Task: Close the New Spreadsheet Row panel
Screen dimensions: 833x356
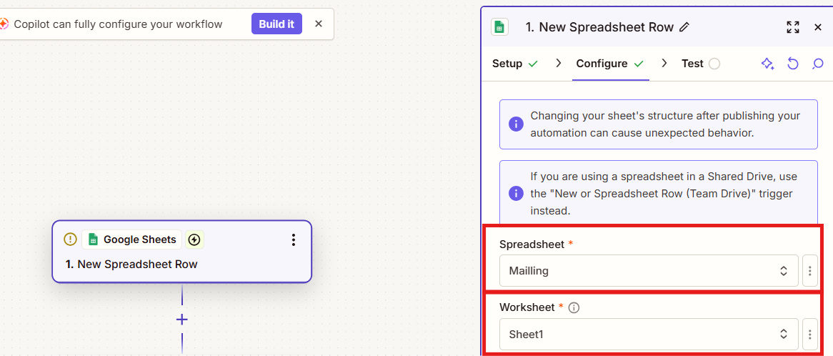Action: (818, 27)
